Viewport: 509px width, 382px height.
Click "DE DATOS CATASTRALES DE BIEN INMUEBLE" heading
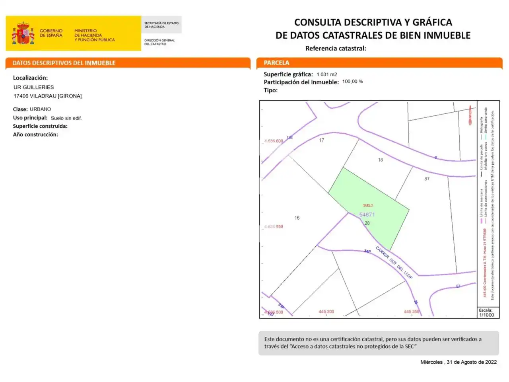pos(373,35)
